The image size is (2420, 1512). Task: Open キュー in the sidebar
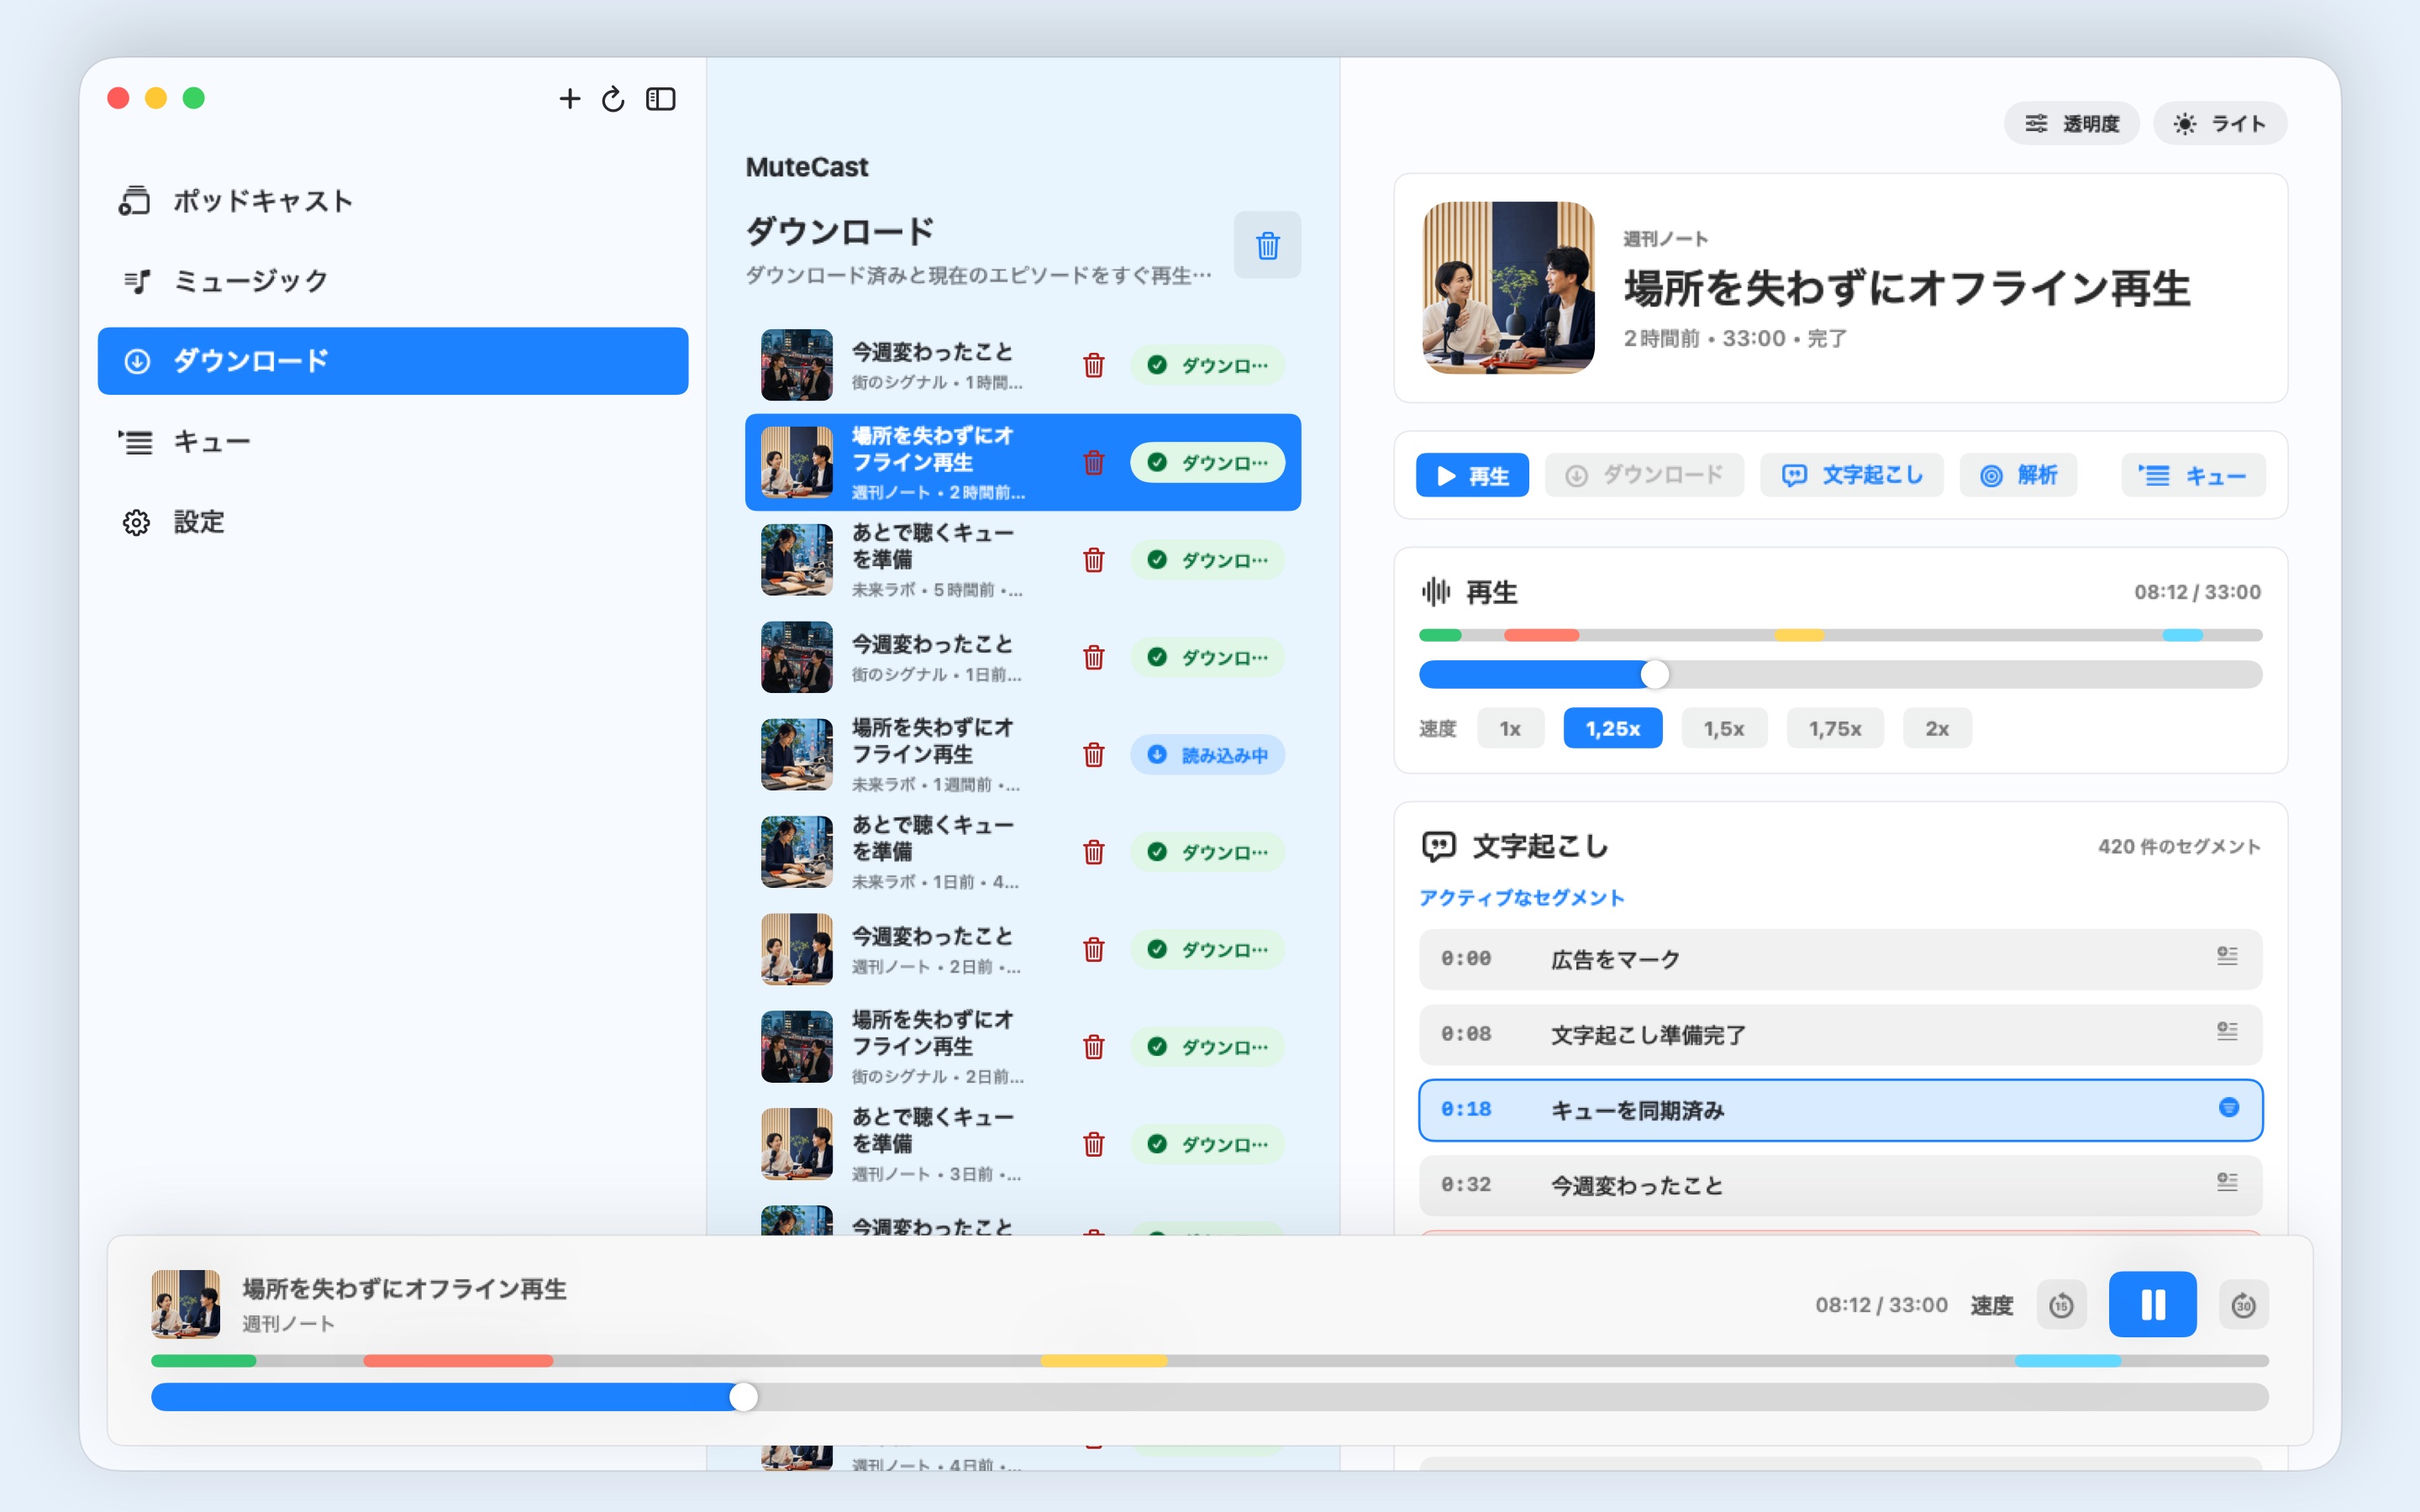coord(393,441)
